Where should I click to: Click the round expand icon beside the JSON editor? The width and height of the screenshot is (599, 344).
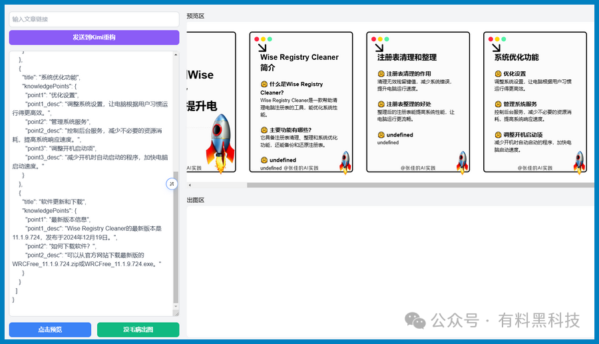[172, 184]
